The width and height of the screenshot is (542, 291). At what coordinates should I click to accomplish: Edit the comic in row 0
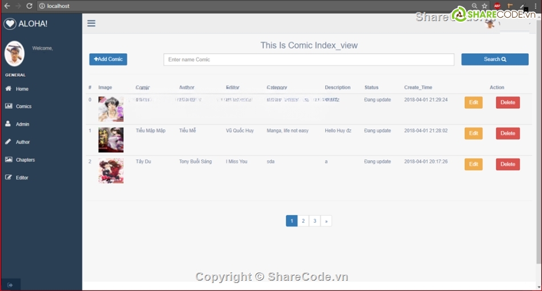[x=473, y=102]
